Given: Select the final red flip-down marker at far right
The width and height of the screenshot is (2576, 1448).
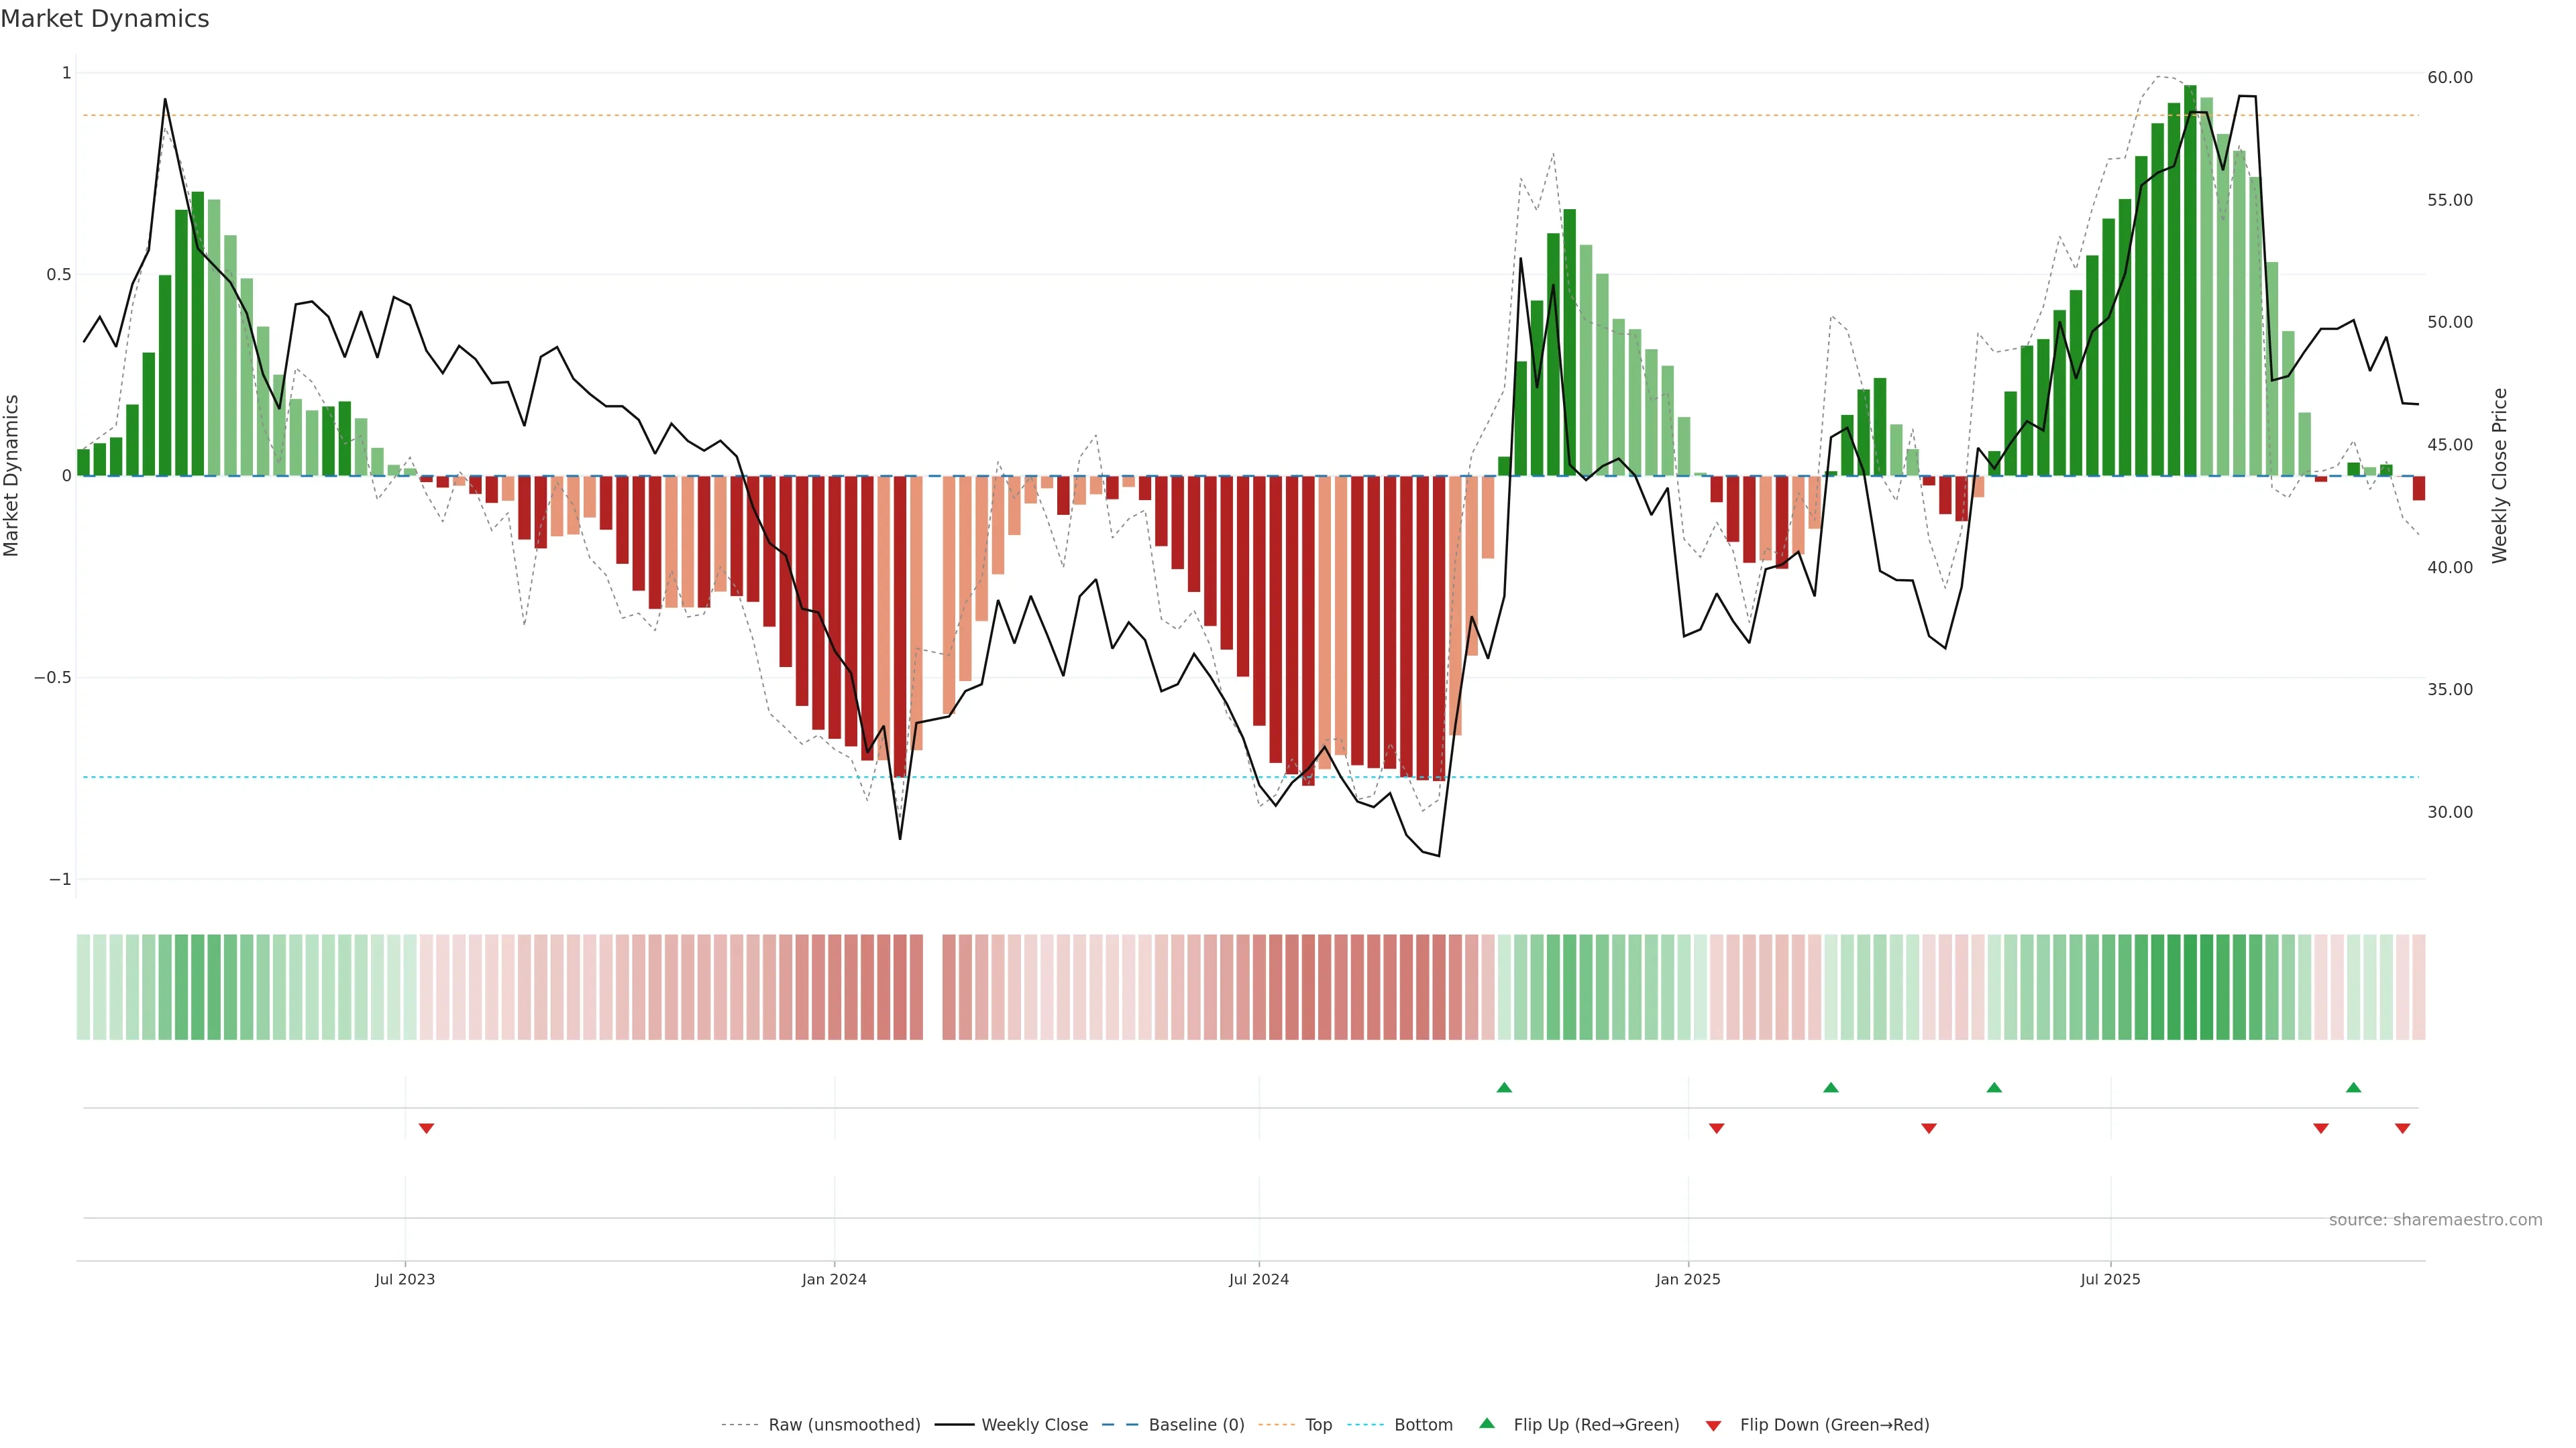Looking at the screenshot, I should click(2402, 1128).
